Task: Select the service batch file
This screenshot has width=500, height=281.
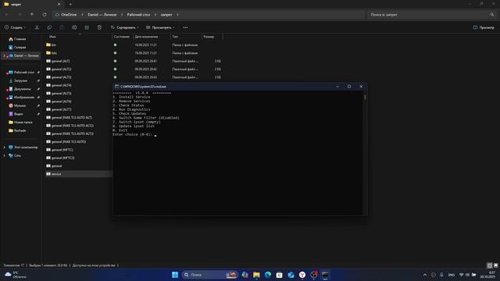Action: (78, 174)
